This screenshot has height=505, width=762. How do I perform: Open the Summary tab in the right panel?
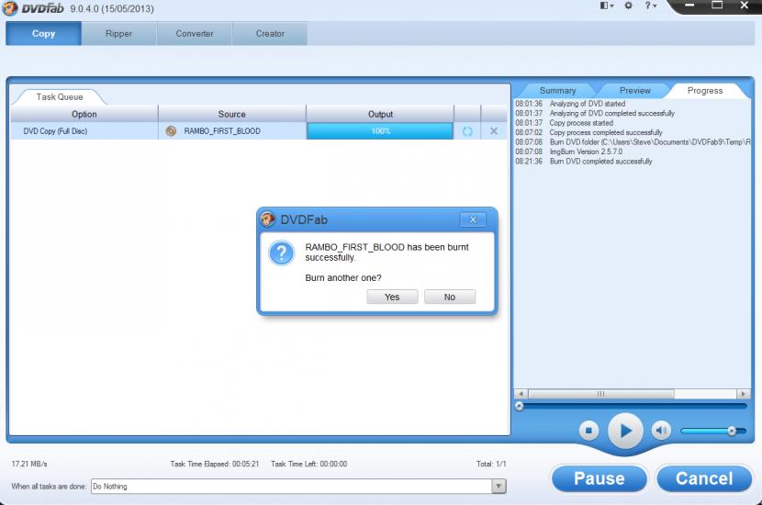pos(557,90)
